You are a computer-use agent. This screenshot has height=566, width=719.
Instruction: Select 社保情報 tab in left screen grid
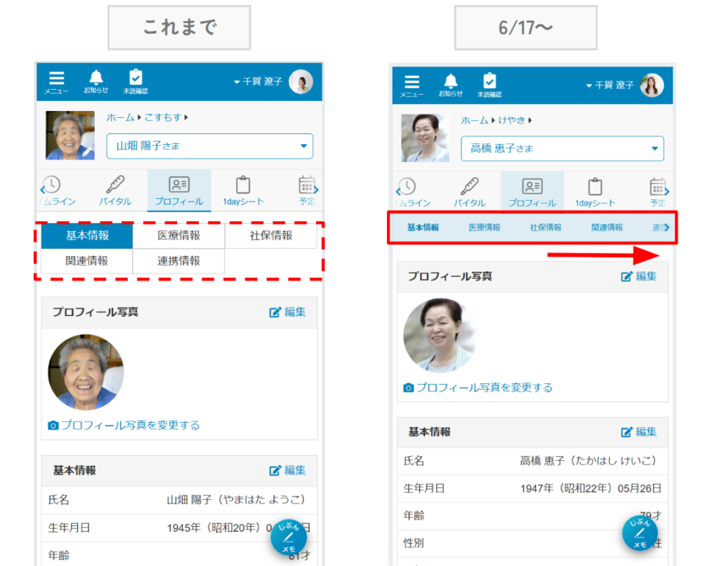(x=271, y=236)
